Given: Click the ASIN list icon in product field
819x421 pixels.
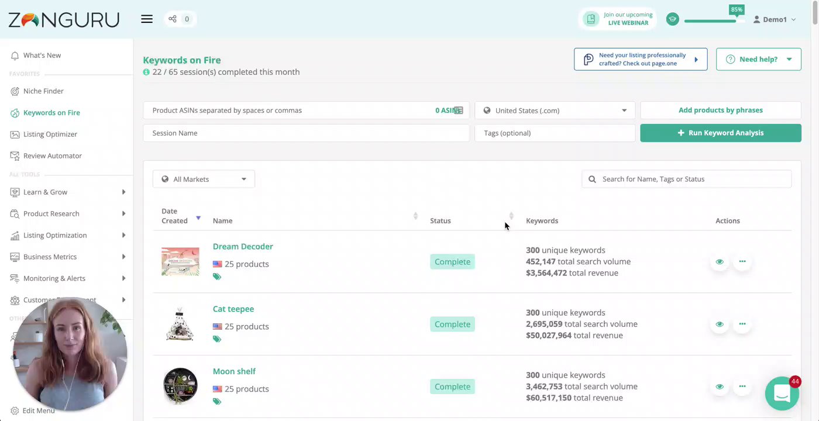Looking at the screenshot, I should (x=459, y=111).
